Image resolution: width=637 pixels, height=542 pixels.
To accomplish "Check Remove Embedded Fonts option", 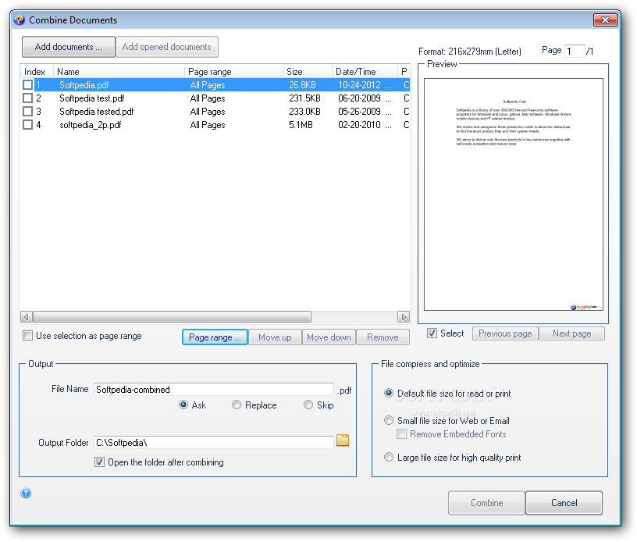I will click(401, 434).
